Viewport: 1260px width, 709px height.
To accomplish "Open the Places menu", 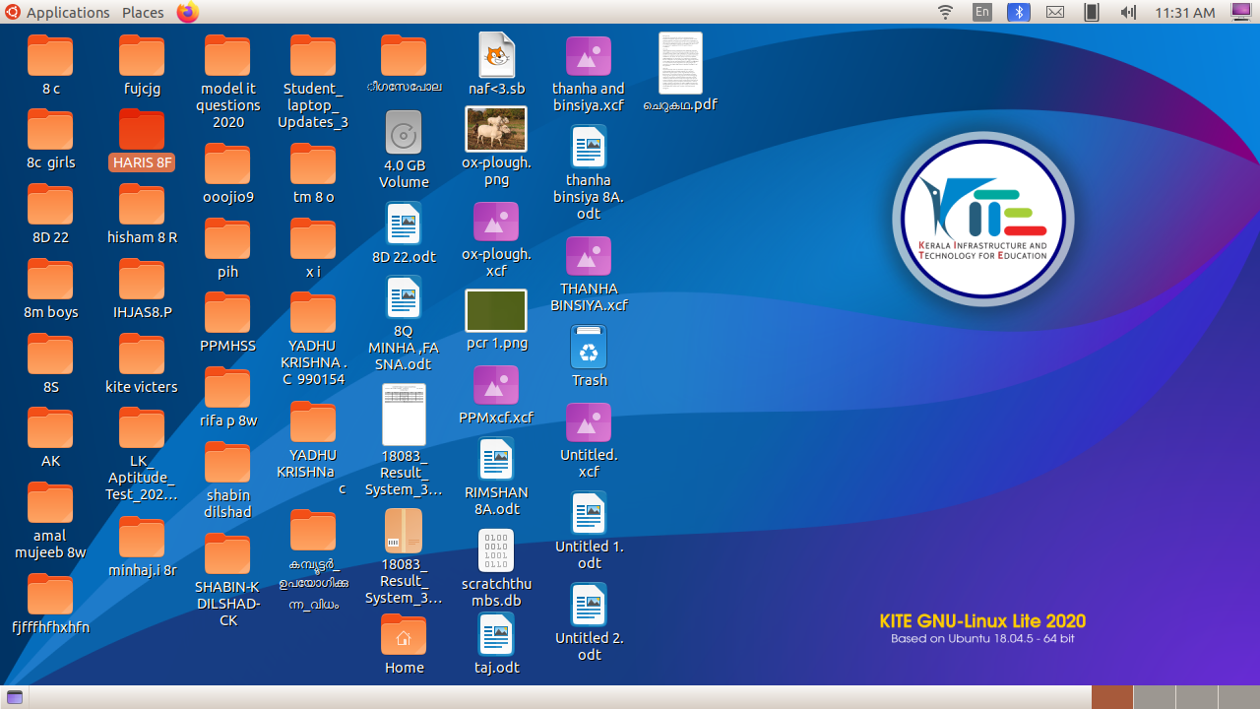I will point(143,12).
